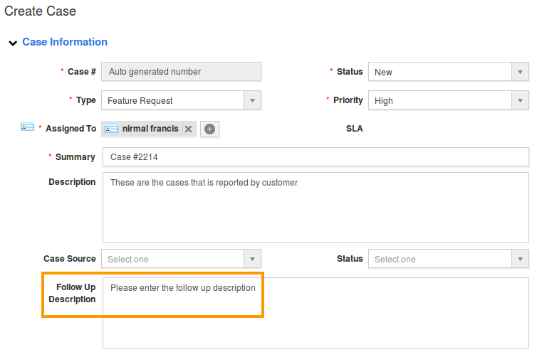This screenshot has height=352, width=542.
Task: Click into the Follow Up Description text area
Action: coord(315,313)
